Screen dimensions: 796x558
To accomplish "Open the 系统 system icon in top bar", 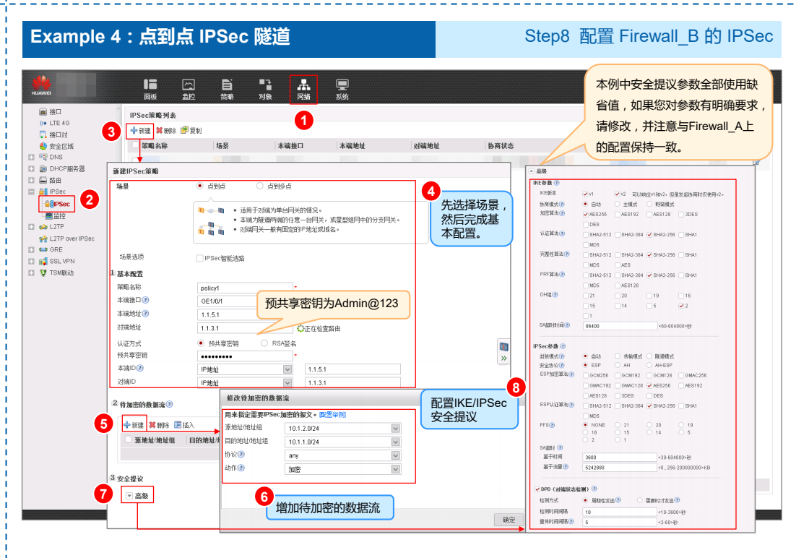I will coord(342,89).
